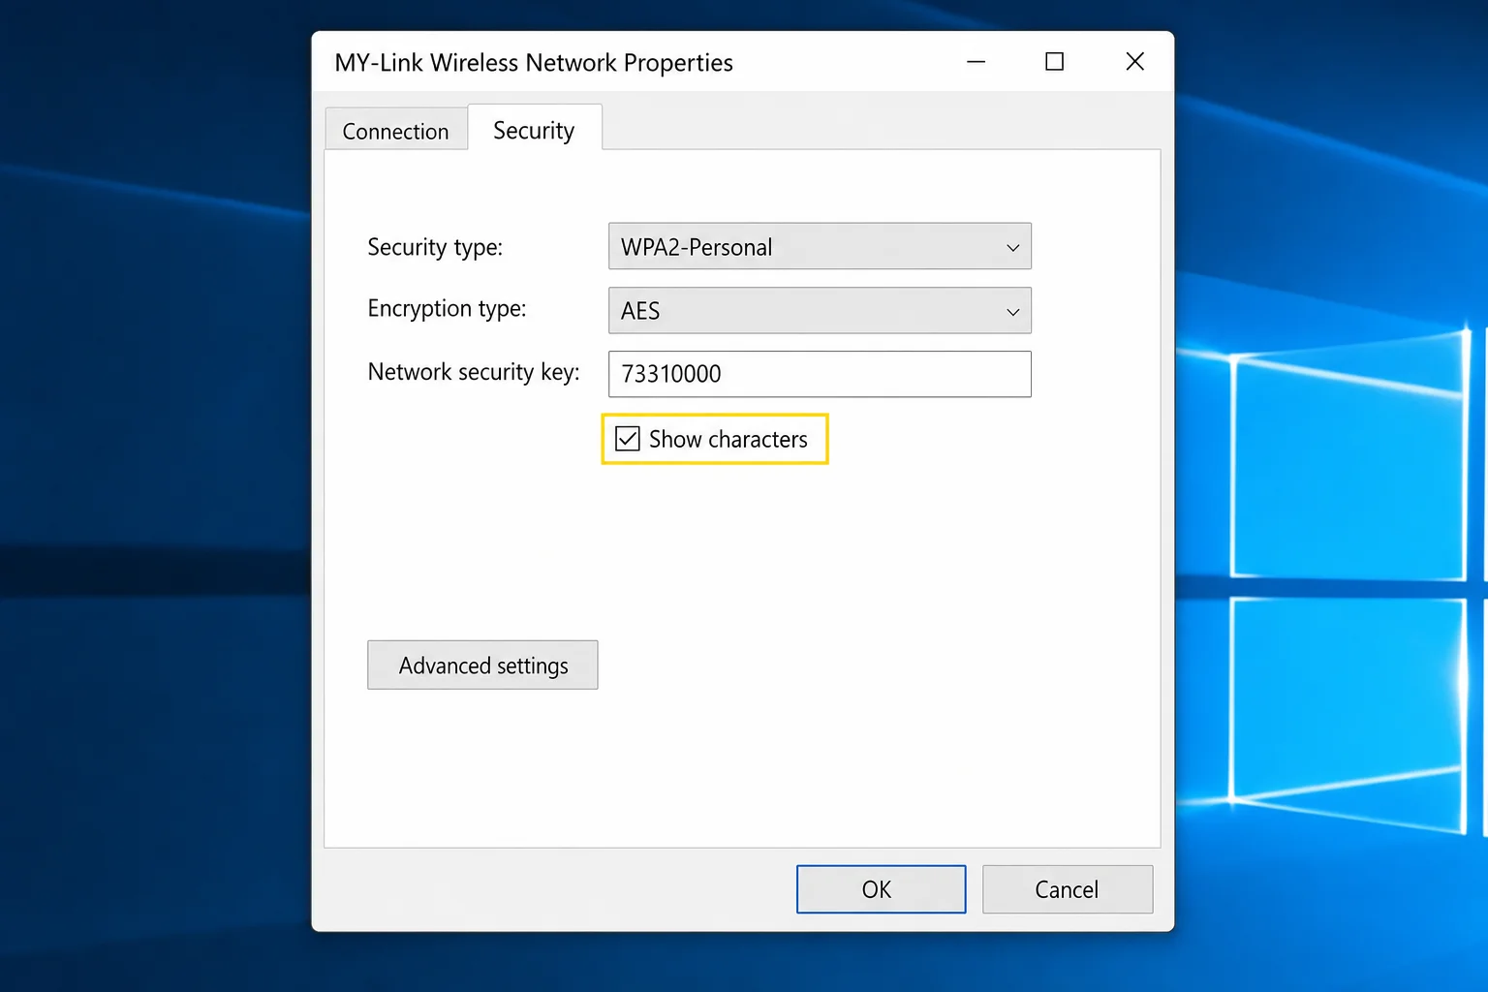The image size is (1488, 992).
Task: Confirm with the OK button
Action: [x=881, y=889]
